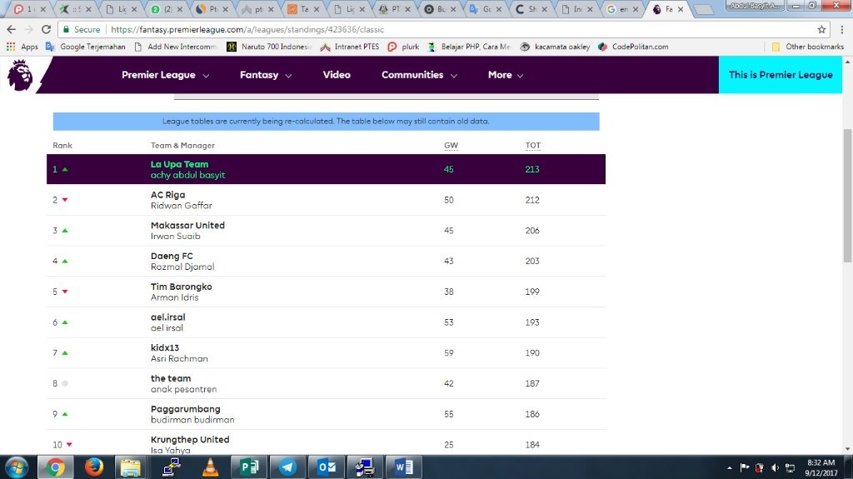
Task: Open Google Terjemahan bookmark
Action: (86, 47)
